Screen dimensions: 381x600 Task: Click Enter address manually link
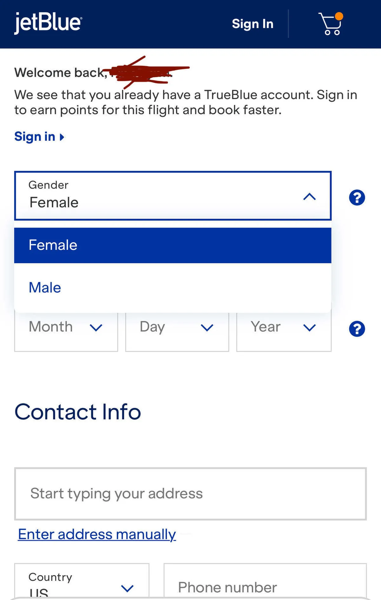(97, 534)
